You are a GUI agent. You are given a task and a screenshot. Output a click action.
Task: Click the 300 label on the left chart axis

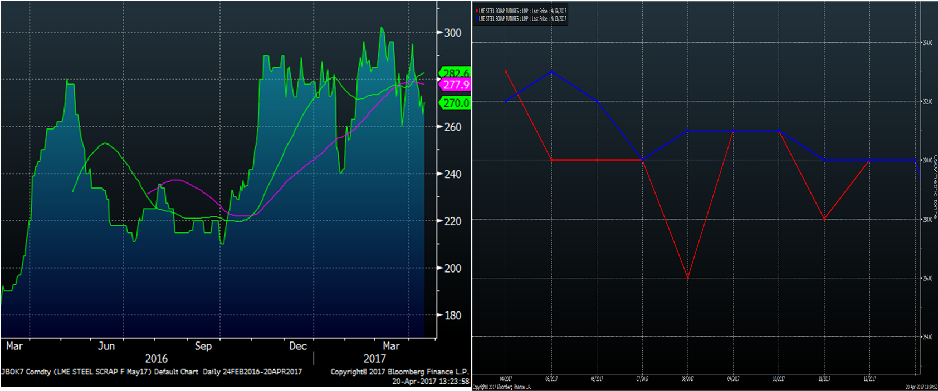coord(453,33)
